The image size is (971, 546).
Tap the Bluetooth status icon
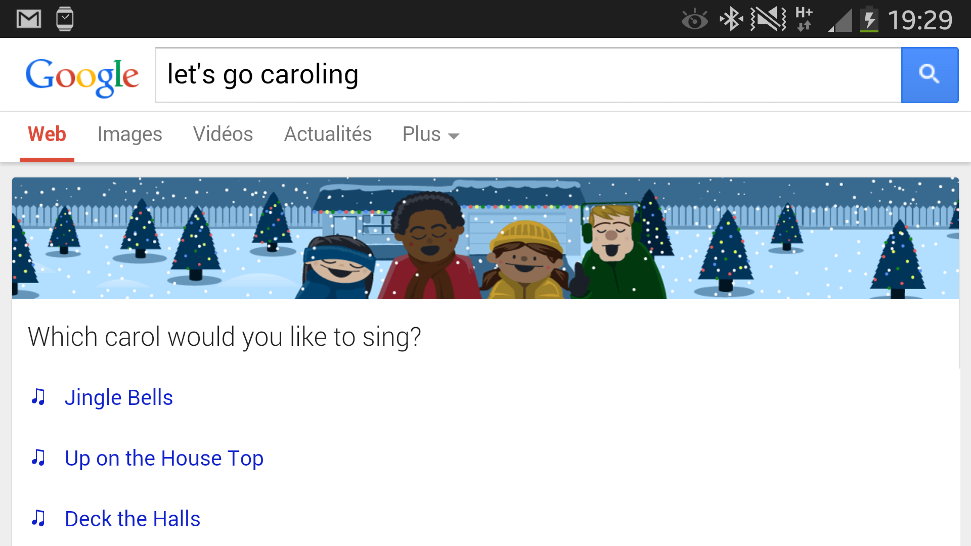[x=731, y=20]
